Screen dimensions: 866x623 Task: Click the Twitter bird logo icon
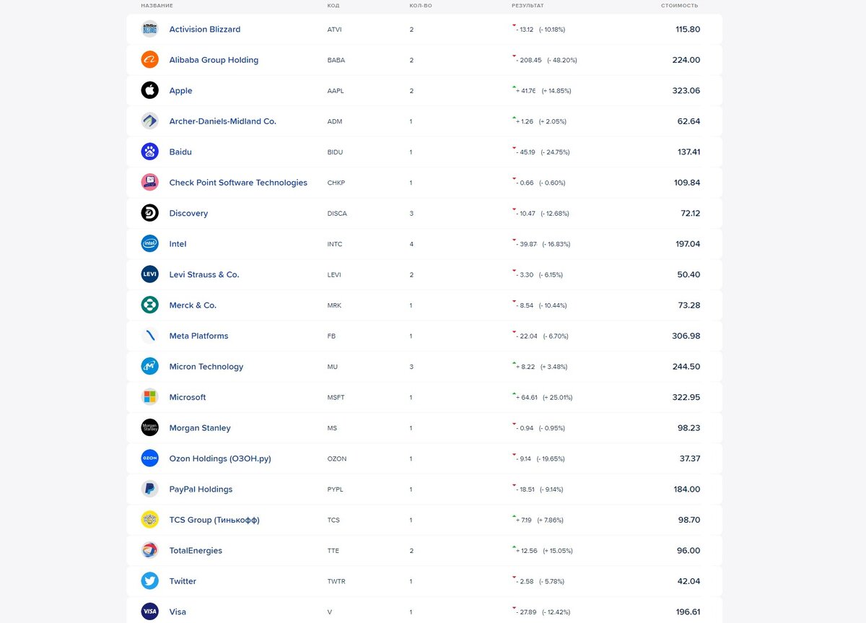pyautogui.click(x=149, y=581)
